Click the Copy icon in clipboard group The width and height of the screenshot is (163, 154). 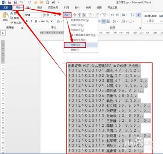(12, 18)
